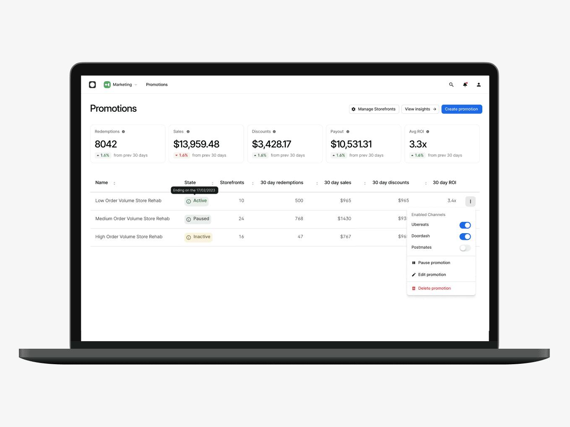Screen dimensions: 570x427
Task: Click the 768 redemptions cell
Action: (x=299, y=219)
